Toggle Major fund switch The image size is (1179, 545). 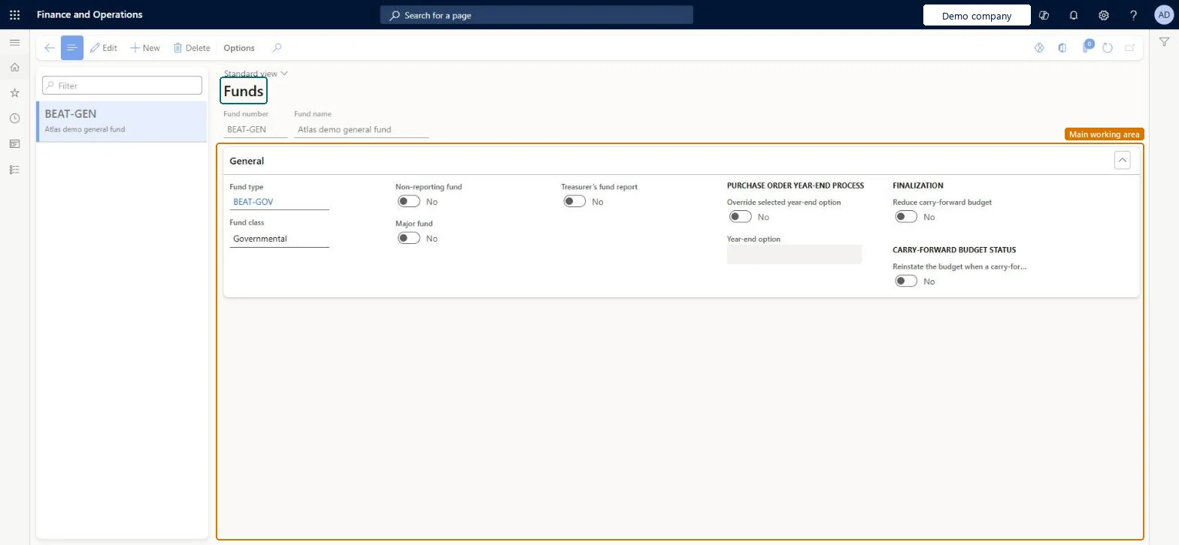click(409, 238)
